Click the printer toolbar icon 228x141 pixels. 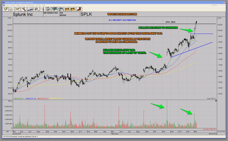click(36, 9)
